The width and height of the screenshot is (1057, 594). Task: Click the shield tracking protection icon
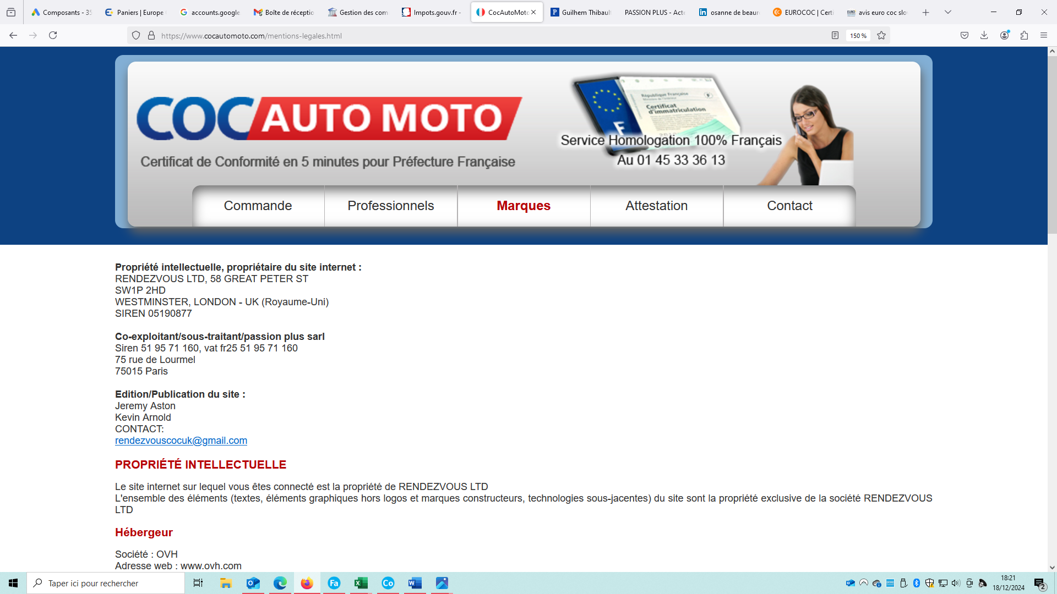[136, 35]
